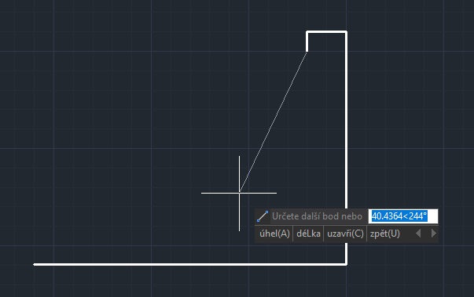
Task: Click the 40.4364<244° dynamic input field
Action: 403,216
